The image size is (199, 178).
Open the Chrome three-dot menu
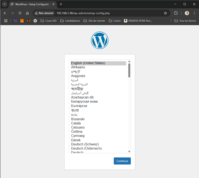click(194, 13)
